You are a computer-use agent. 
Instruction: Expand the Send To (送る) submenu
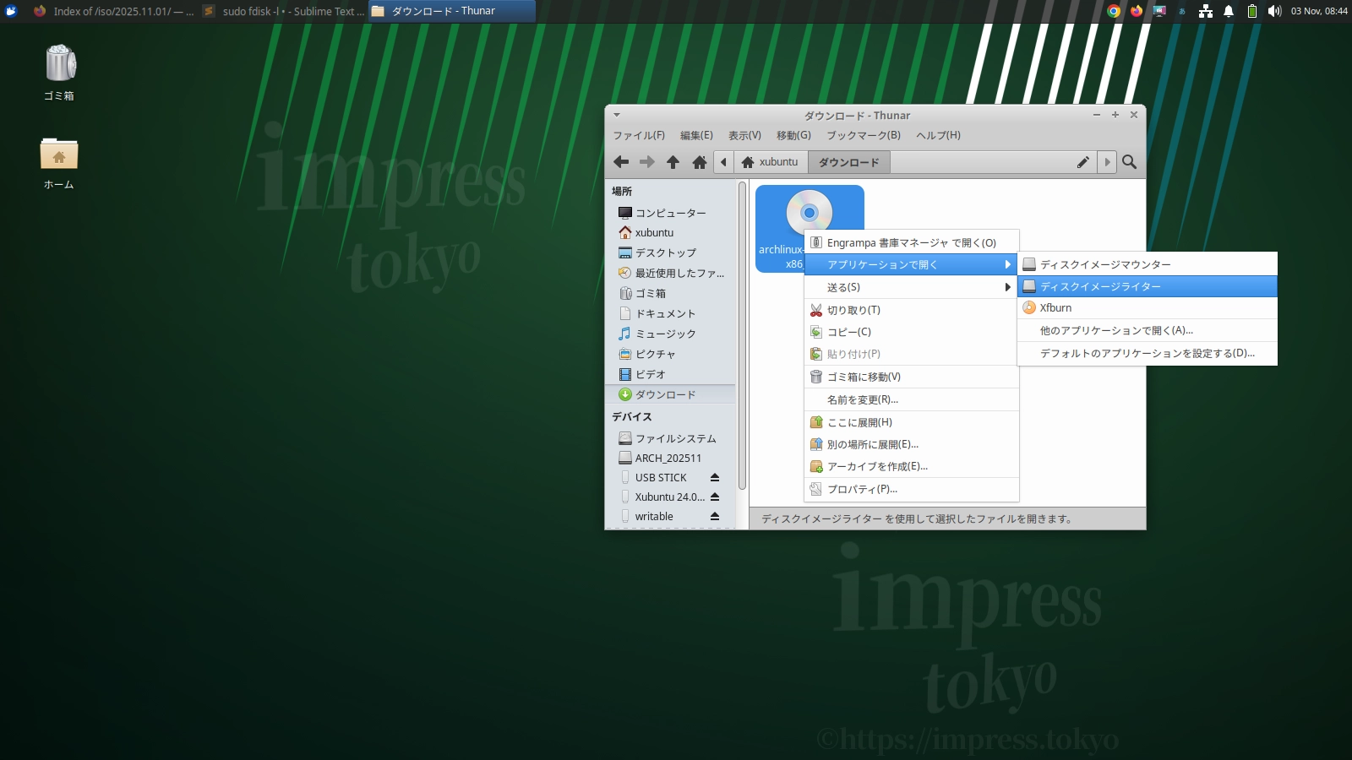911,287
